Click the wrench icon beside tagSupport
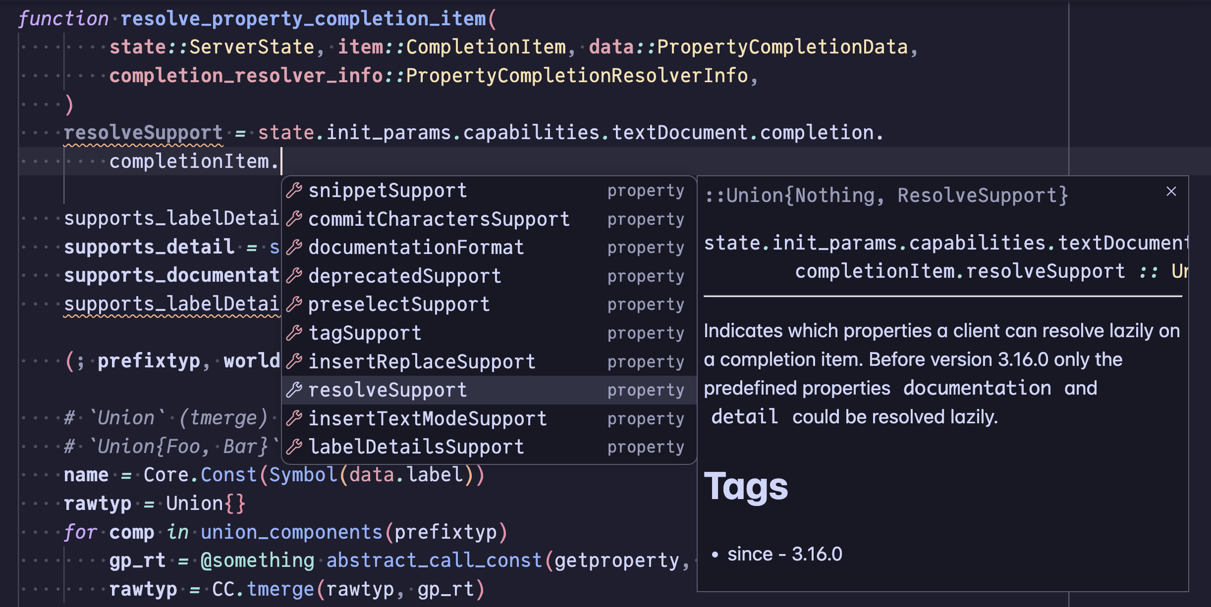 pyautogui.click(x=294, y=333)
